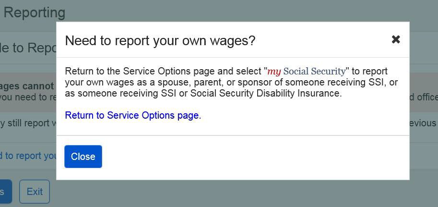Click the partially hidden "report" link left of dialog

(28, 156)
